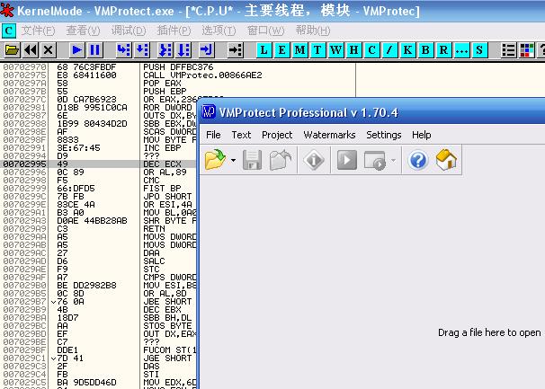This screenshot has height=389, width=545.
Task: Open the 插件(P) menu
Action: (x=174, y=31)
